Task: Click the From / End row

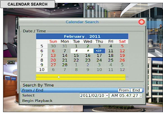Action: click(82, 90)
